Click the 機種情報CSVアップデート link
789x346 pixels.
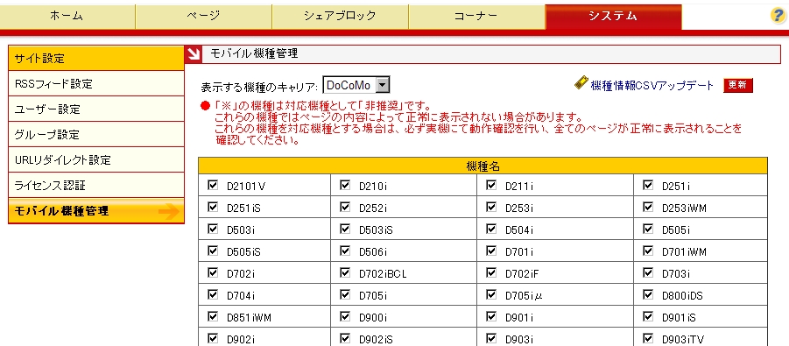tap(652, 85)
